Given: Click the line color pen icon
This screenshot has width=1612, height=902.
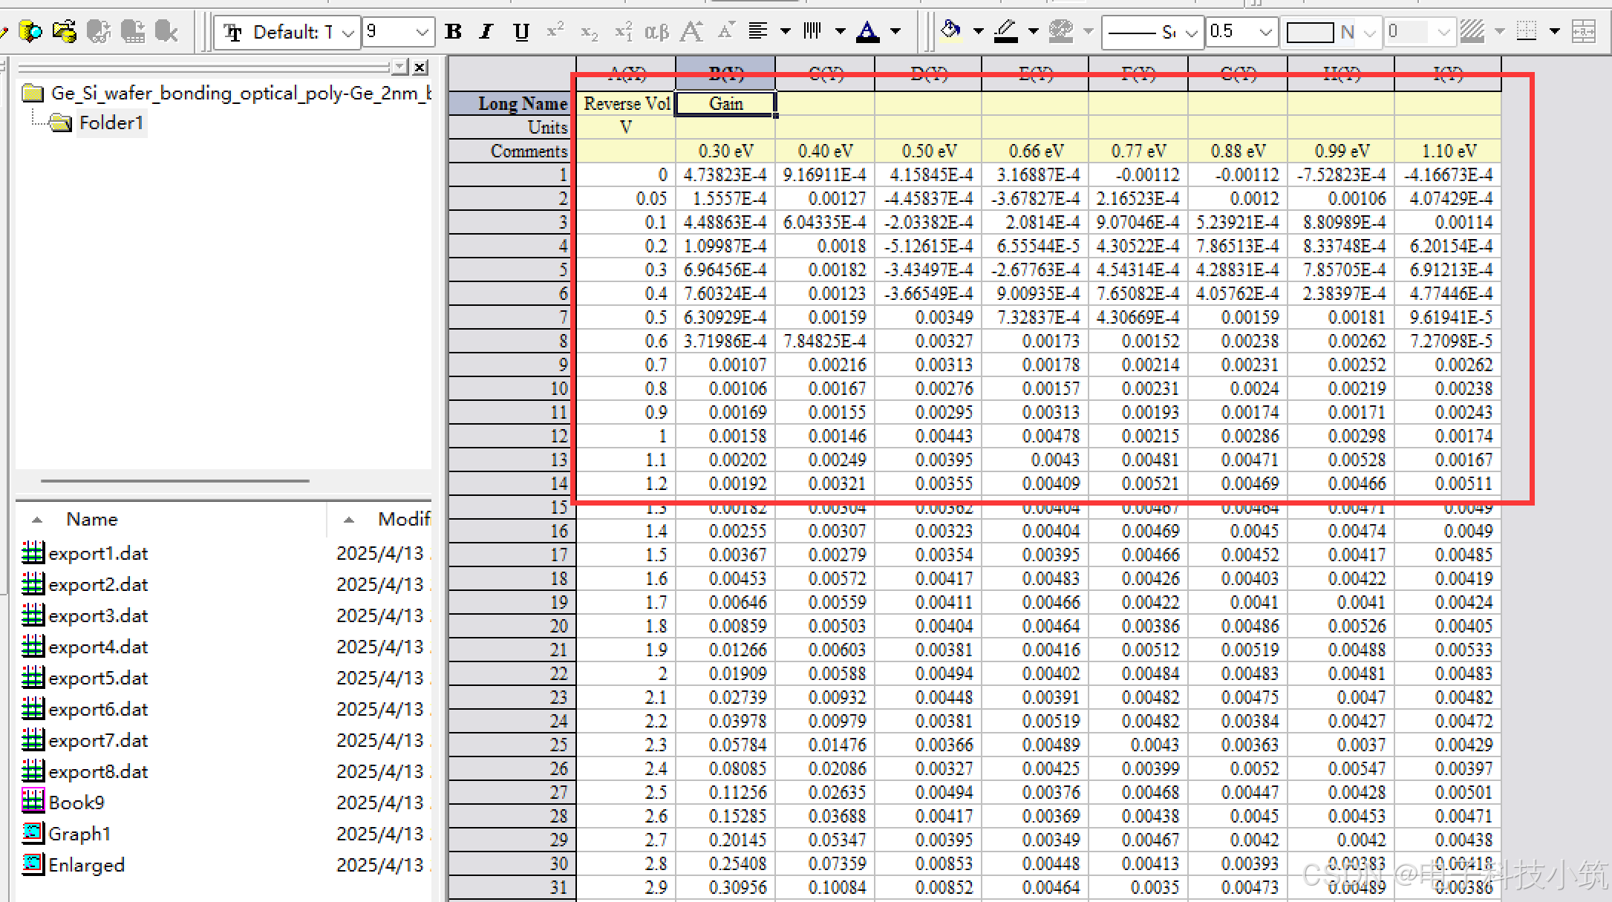Looking at the screenshot, I should 1005,31.
